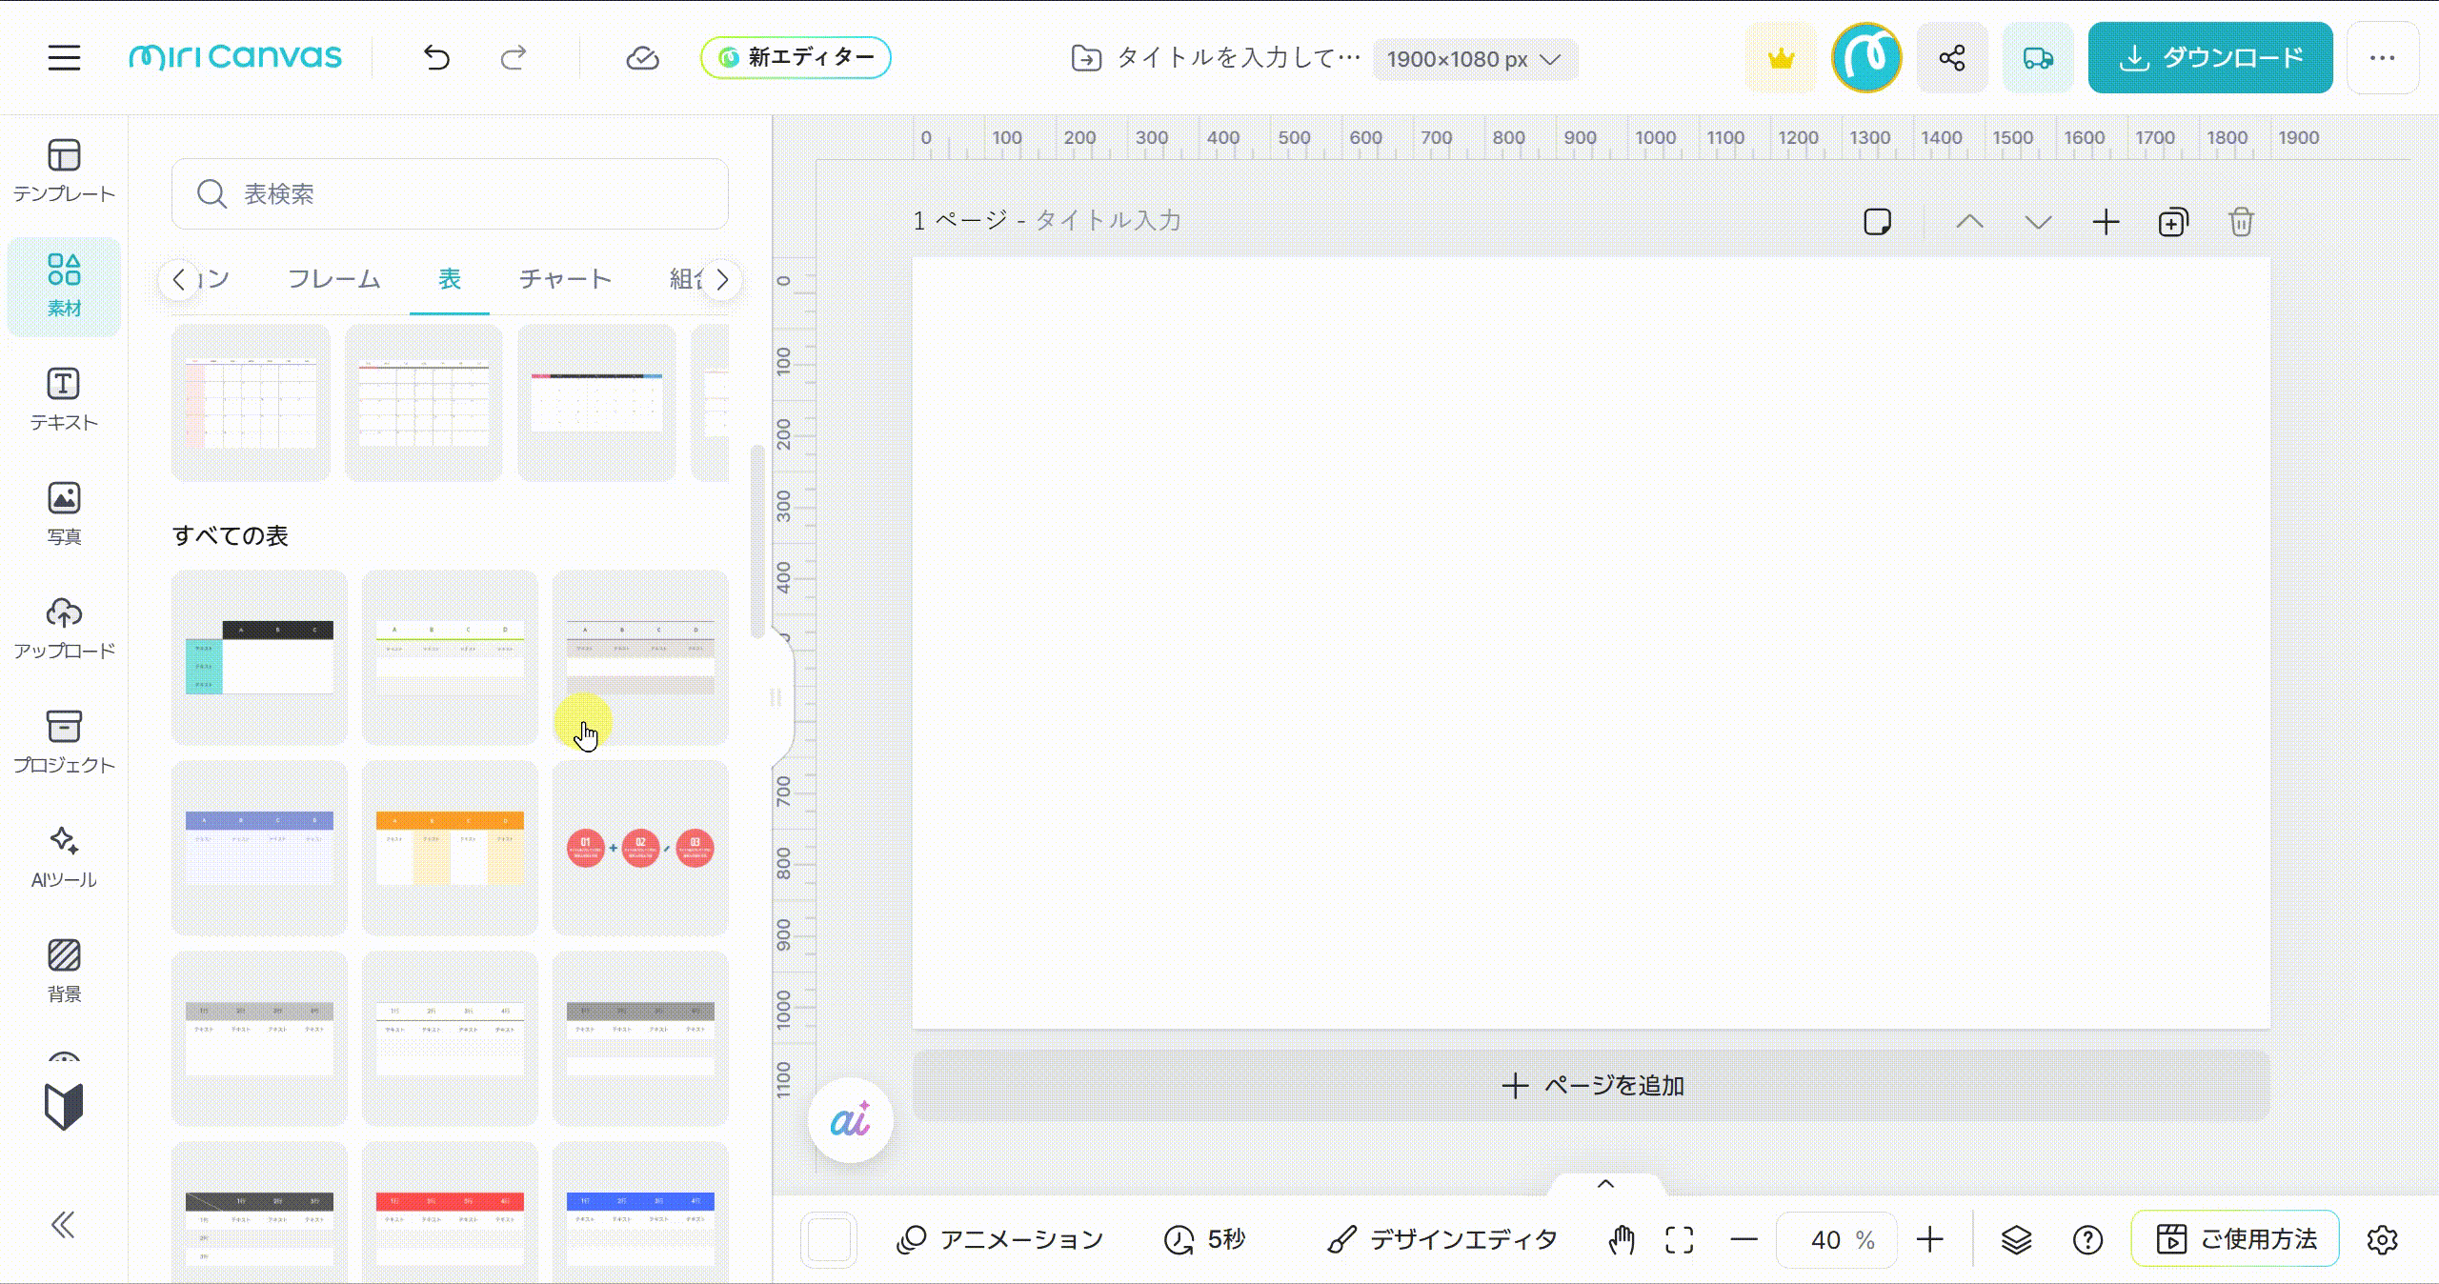Toggle fullscreen view icon

point(1679,1239)
